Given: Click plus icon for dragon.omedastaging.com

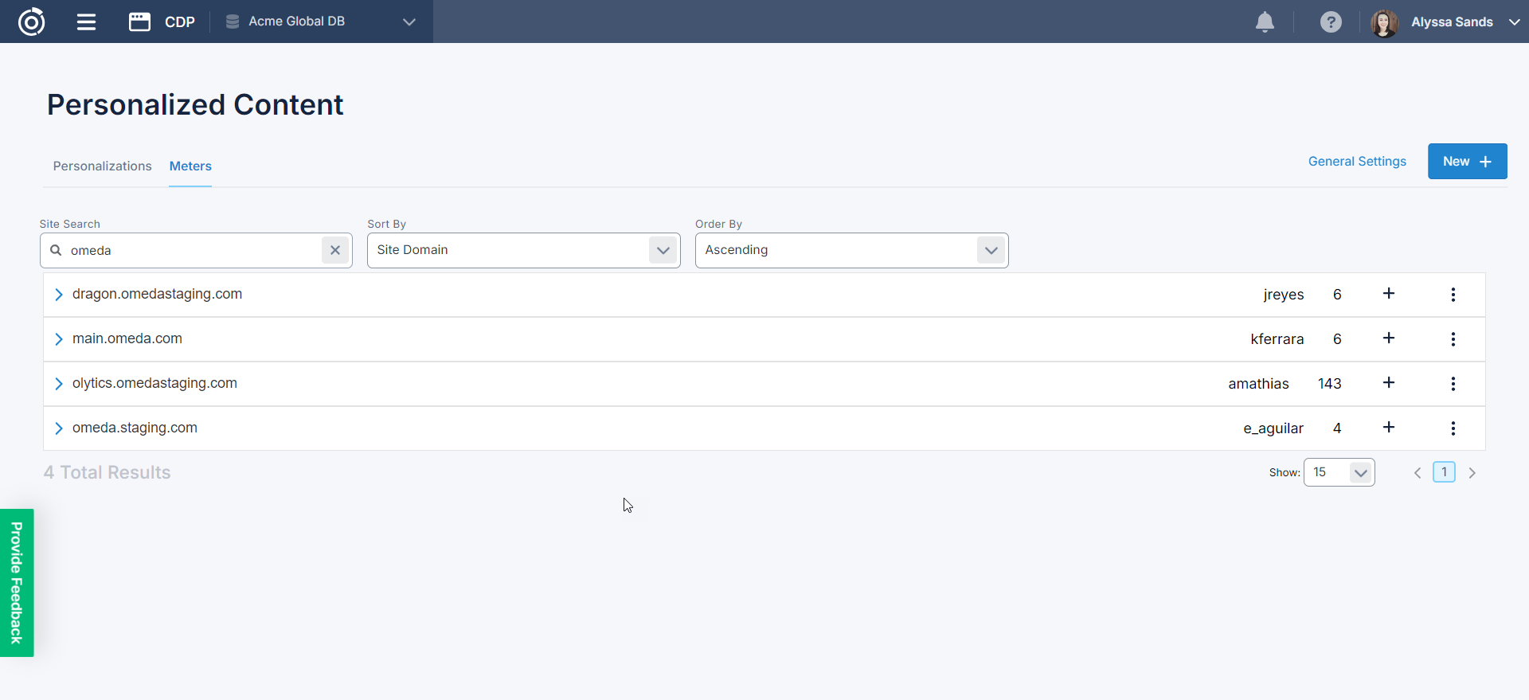Looking at the screenshot, I should pos(1389,294).
